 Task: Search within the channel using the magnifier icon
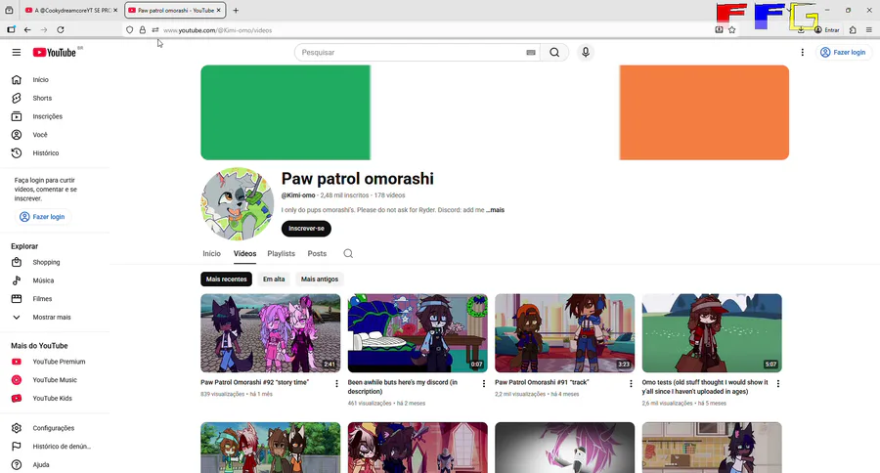tap(348, 254)
